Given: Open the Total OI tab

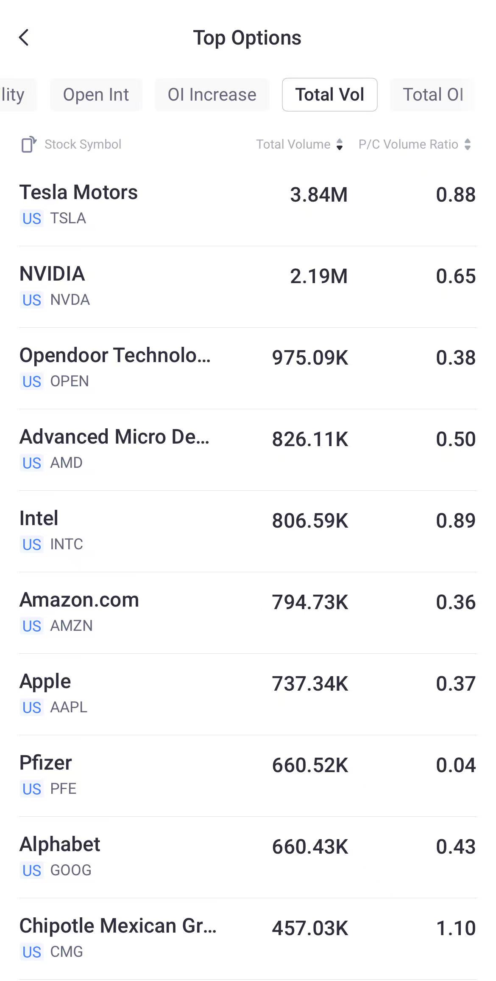Looking at the screenshot, I should click(x=432, y=95).
